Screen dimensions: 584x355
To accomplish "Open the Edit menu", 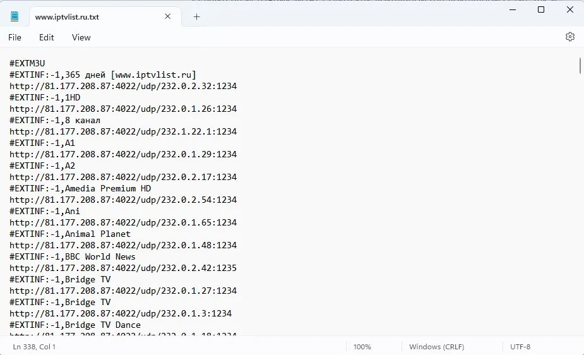I will [x=47, y=37].
